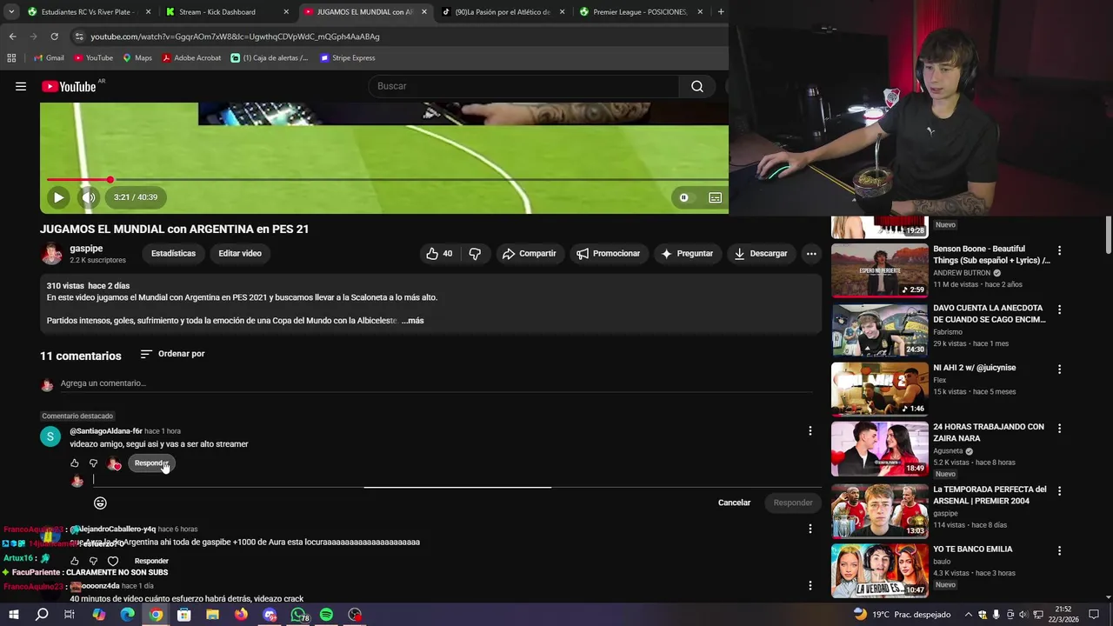Viewport: 1113px width, 626px height.
Task: Open the Windows Start menu
Action: (13, 615)
